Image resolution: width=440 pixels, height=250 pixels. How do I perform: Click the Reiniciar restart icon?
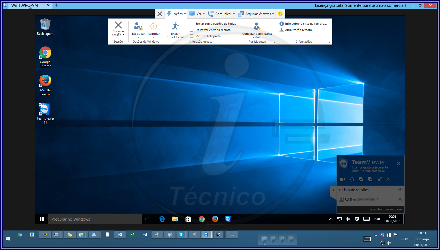[x=153, y=26]
